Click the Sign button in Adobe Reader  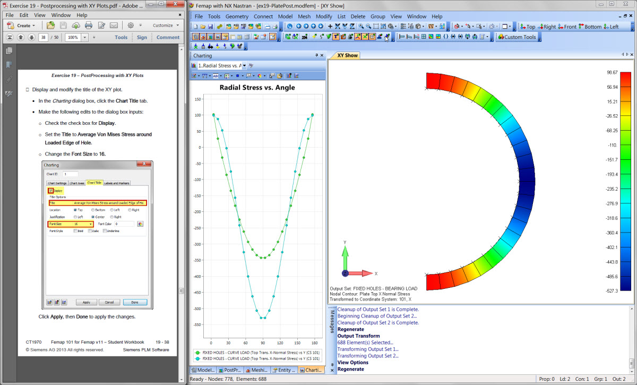142,37
